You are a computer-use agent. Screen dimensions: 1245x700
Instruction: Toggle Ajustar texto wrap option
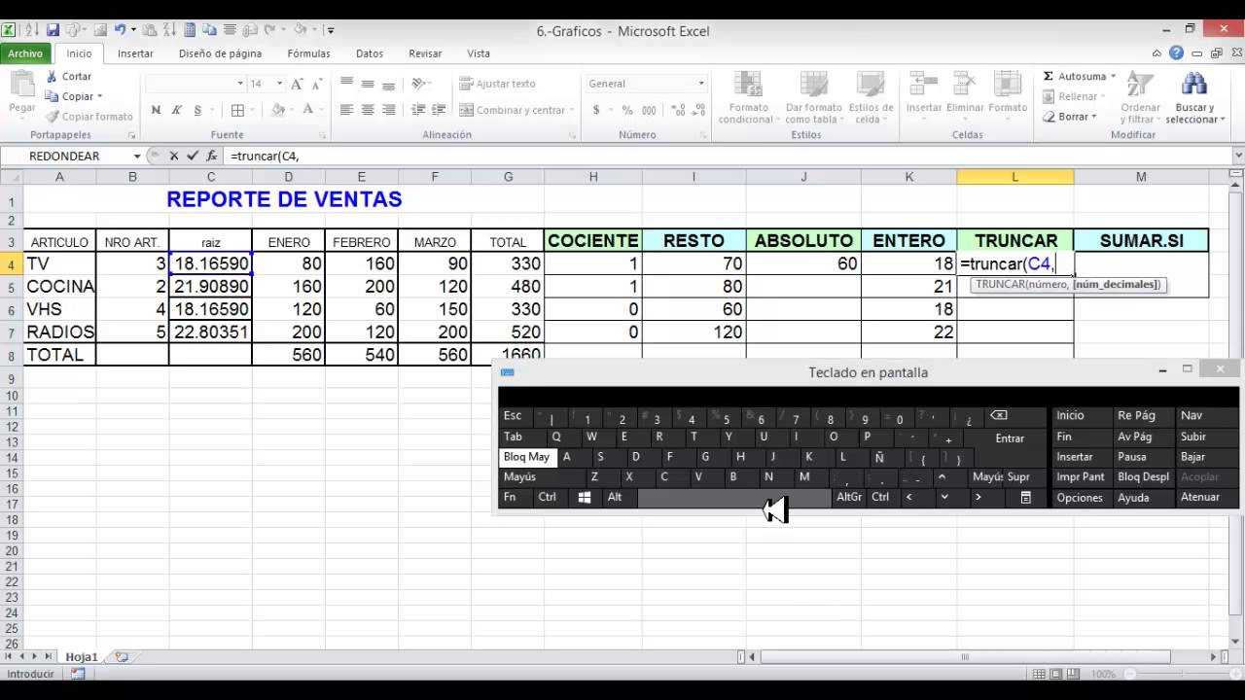coord(497,84)
